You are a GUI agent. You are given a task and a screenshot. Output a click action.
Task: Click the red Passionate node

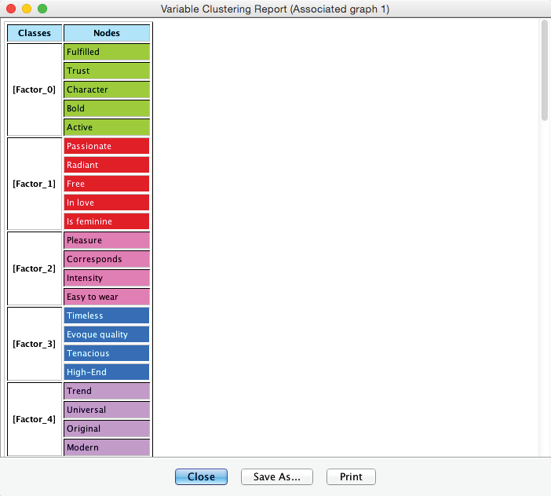[x=107, y=146]
